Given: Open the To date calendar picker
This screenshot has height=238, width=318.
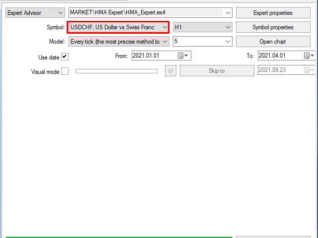Looking at the screenshot, I should tap(309, 56).
